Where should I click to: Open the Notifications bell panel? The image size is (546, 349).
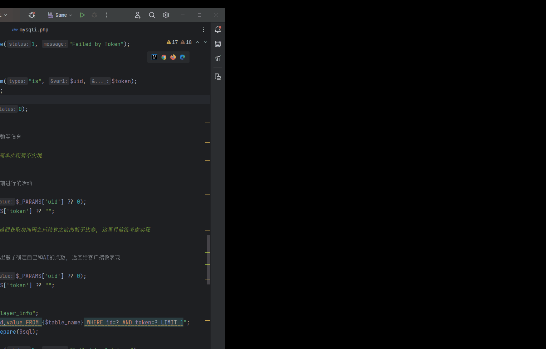[218, 30]
